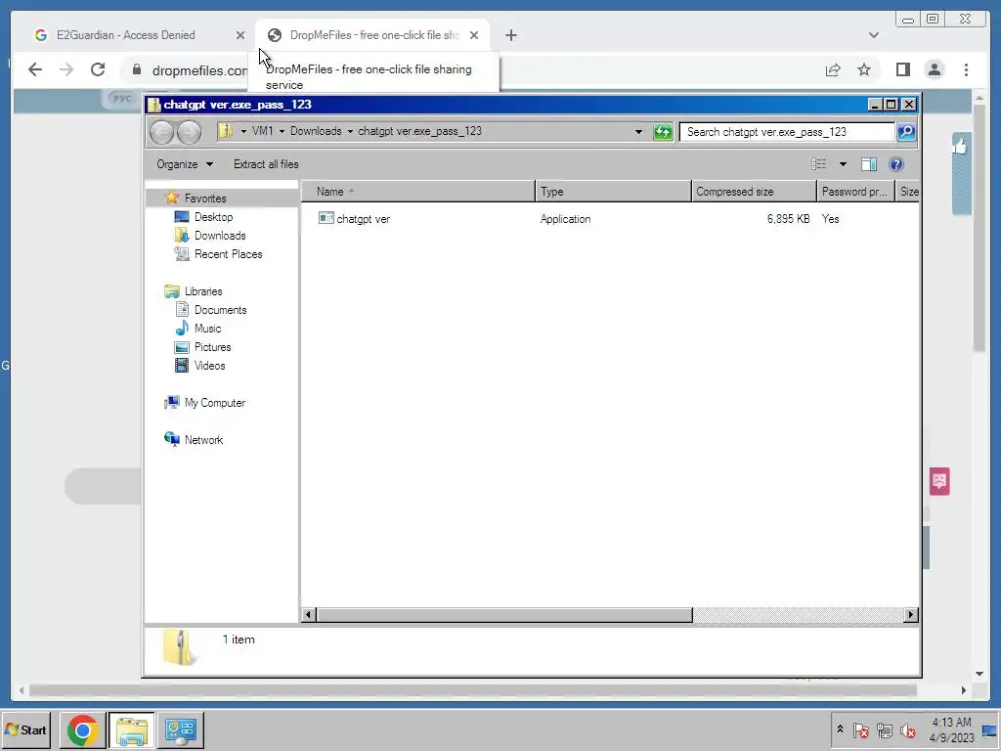Image resolution: width=1001 pixels, height=751 pixels.
Task: Sort by Name column header
Action: 418,192
